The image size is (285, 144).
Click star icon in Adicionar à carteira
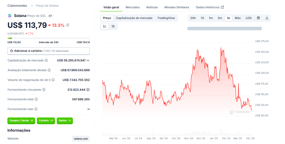coord(12,51)
